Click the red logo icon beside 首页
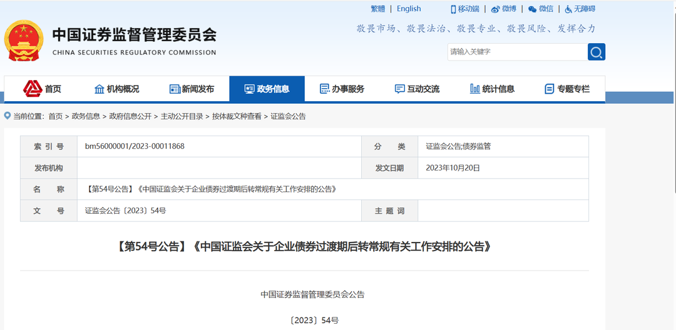 pos(33,89)
